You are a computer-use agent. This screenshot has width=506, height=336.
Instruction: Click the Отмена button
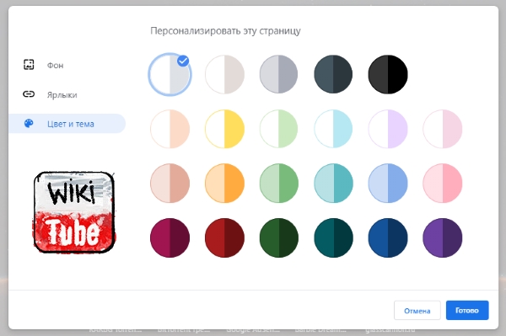(x=417, y=311)
